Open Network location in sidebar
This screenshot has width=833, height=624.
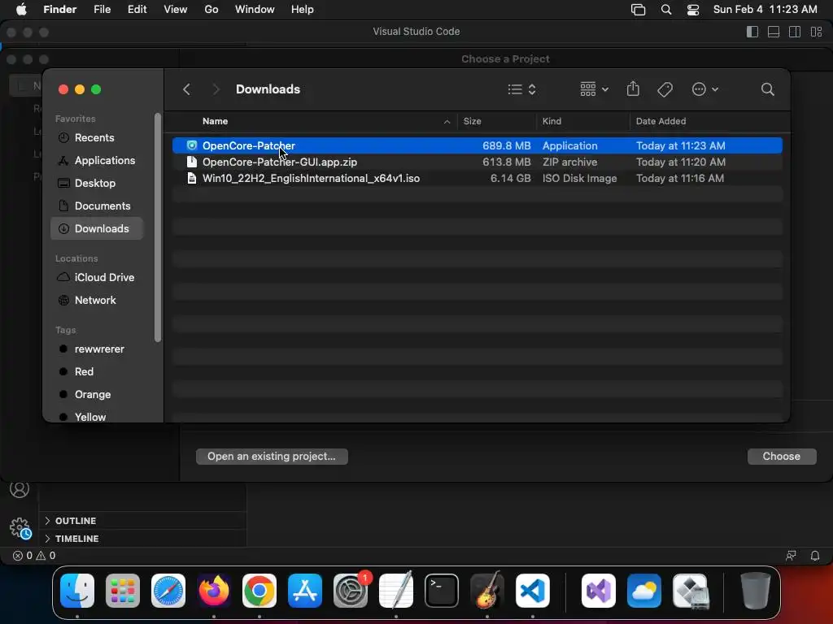(x=95, y=301)
